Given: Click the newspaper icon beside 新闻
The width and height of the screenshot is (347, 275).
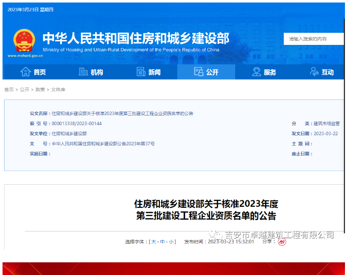Looking at the screenshot, I should [141, 72].
